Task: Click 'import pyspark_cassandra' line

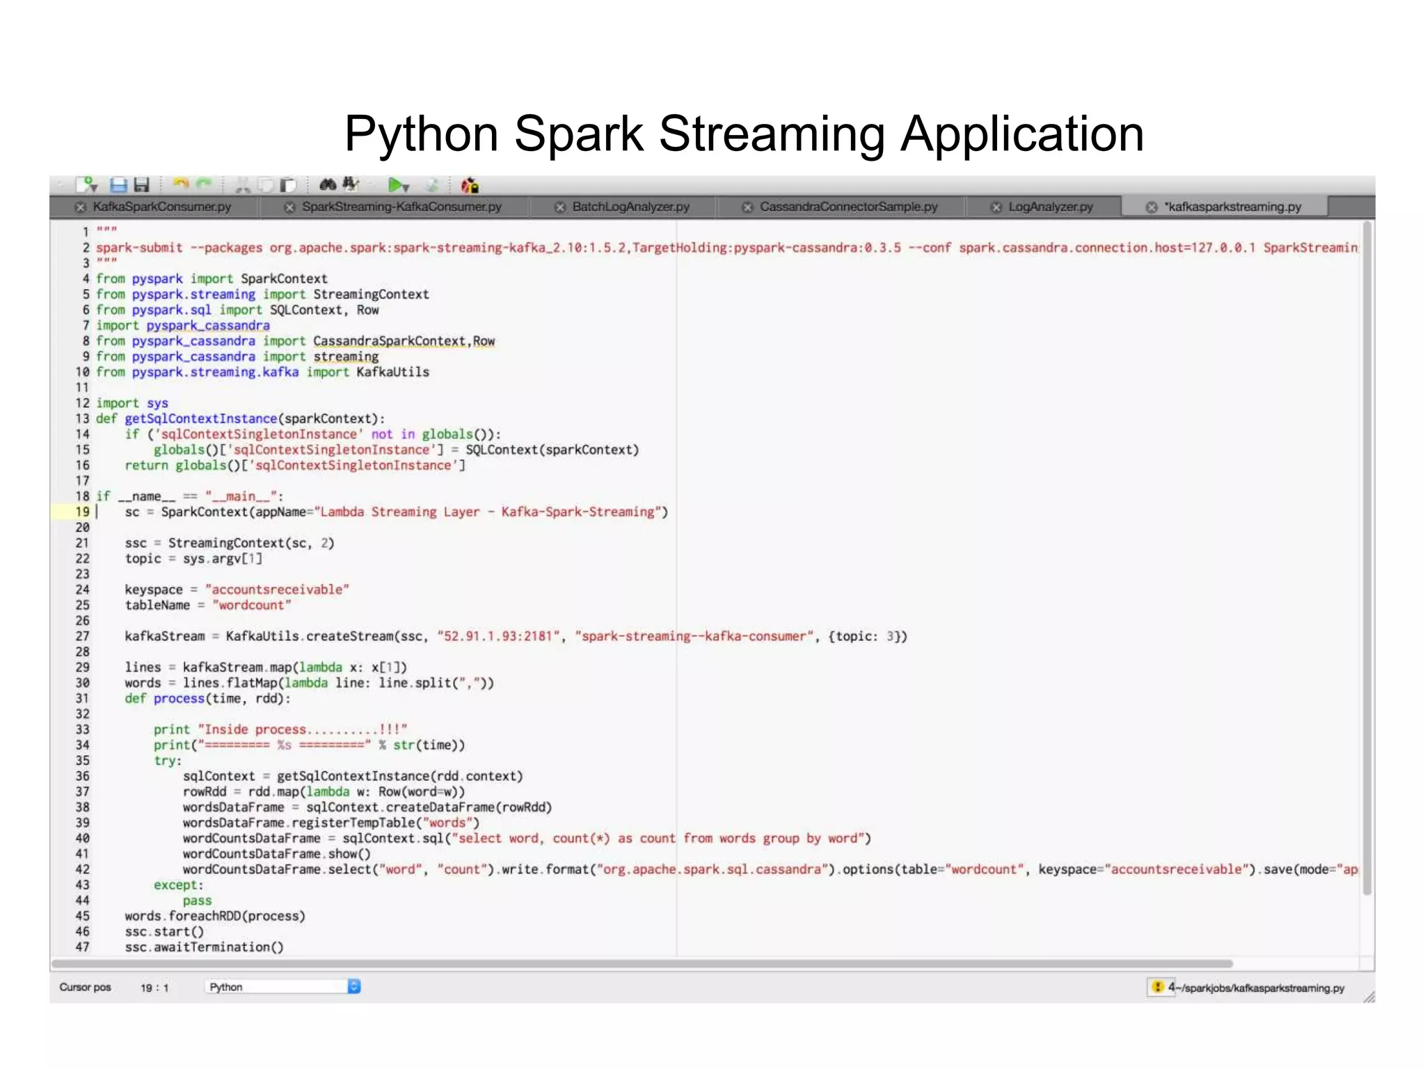Action: [182, 326]
